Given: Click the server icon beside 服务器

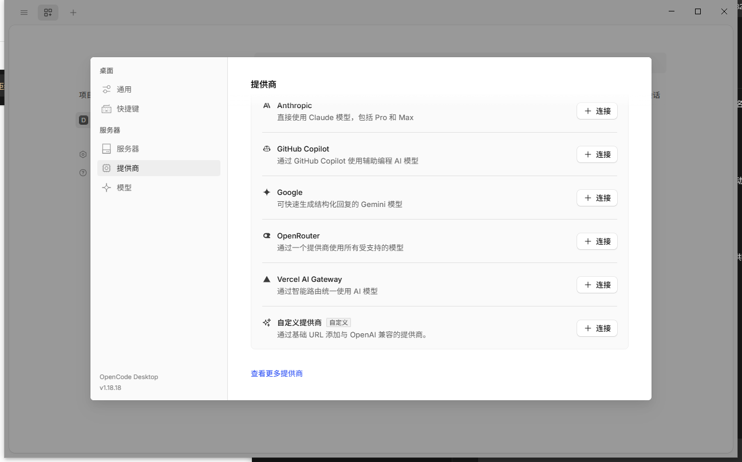Looking at the screenshot, I should pyautogui.click(x=106, y=149).
